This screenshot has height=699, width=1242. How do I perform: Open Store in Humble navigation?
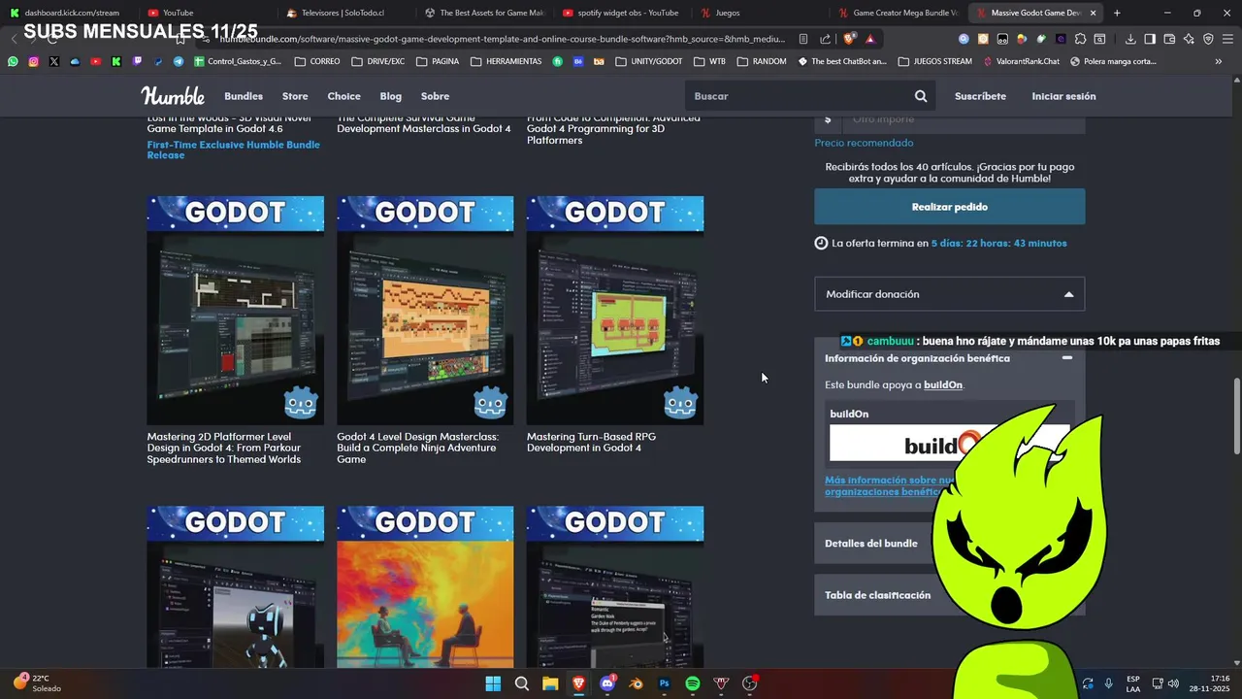click(295, 96)
